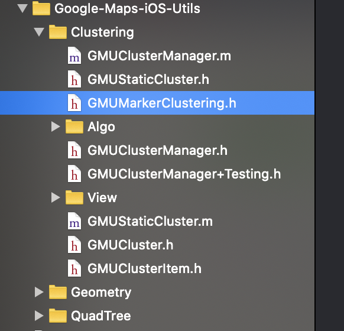Click the GMUStaticCluster.h header icon
The image size is (344, 331).
74,79
